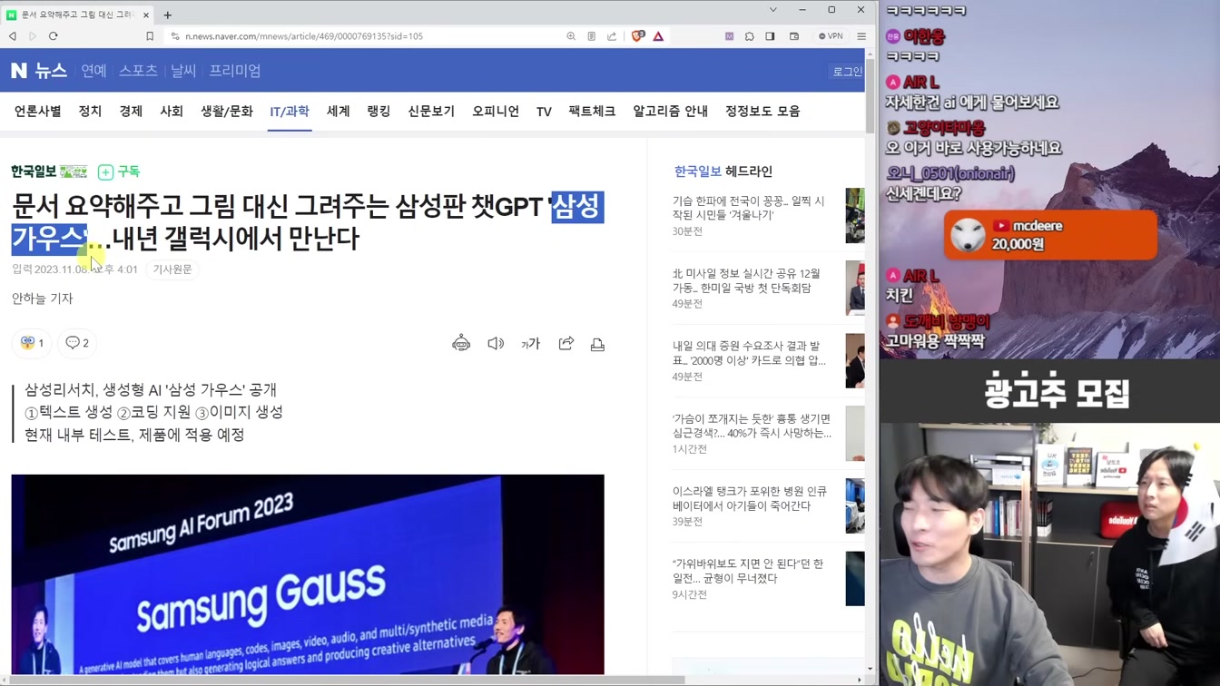Click the Samsung Gauss forum article image
This screenshot has height=686, width=1220.
coord(308,574)
